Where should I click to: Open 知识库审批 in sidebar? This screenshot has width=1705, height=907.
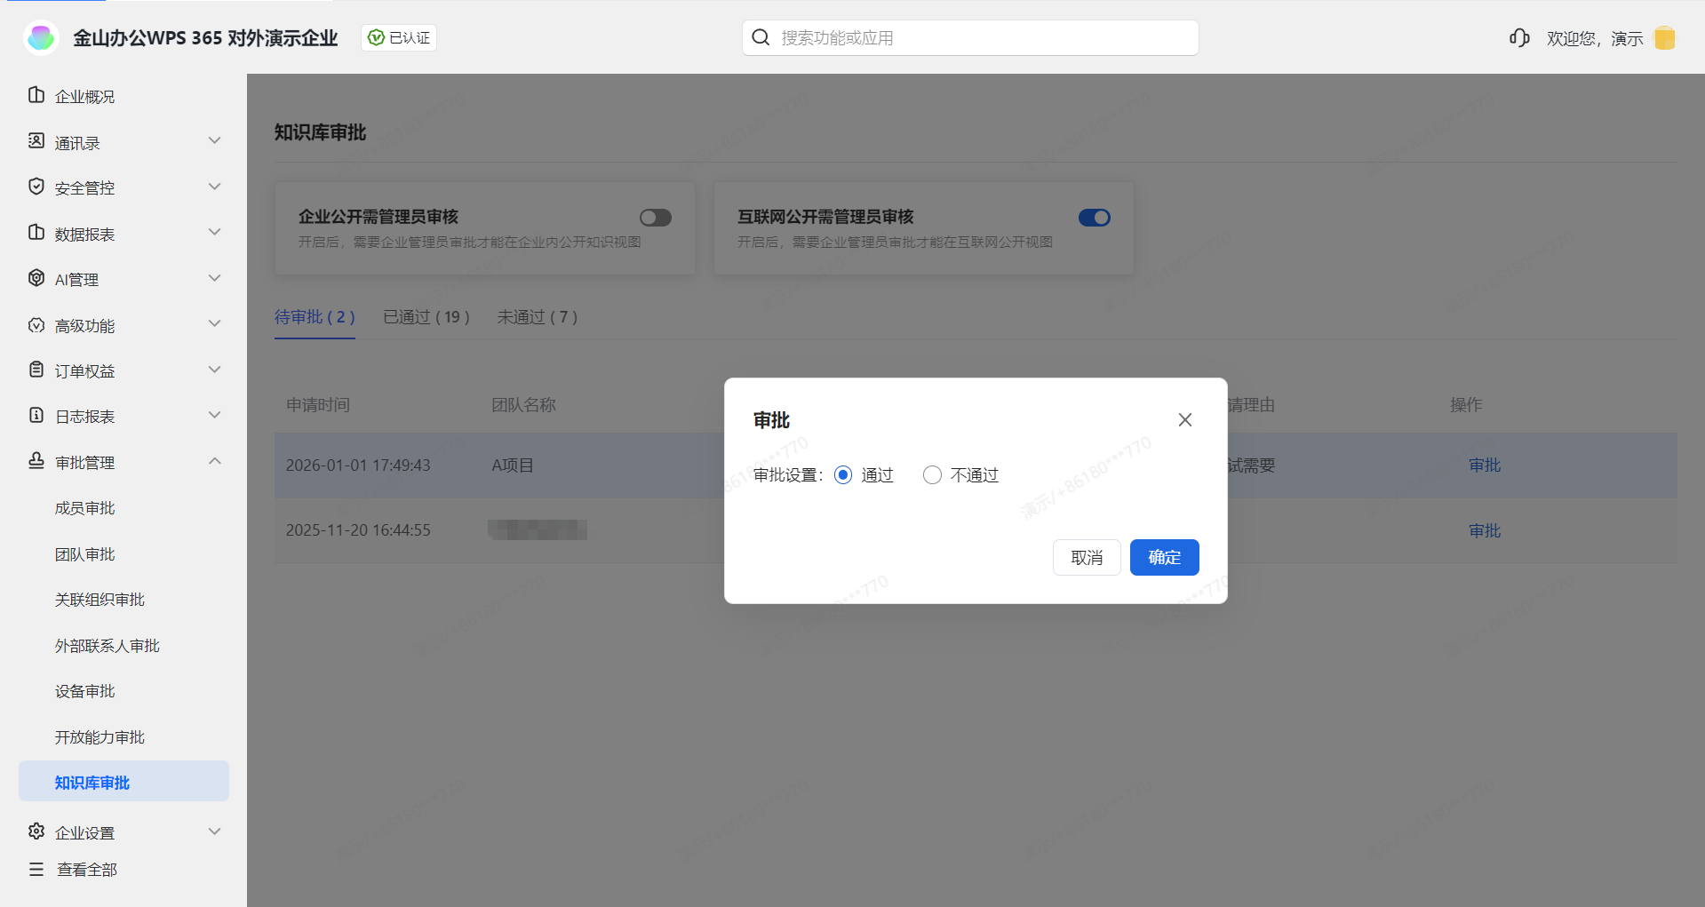[x=123, y=783]
